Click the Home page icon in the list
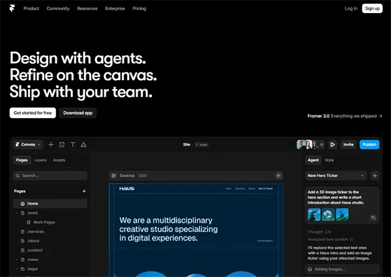Screen dimensions: 391x277 23,204
